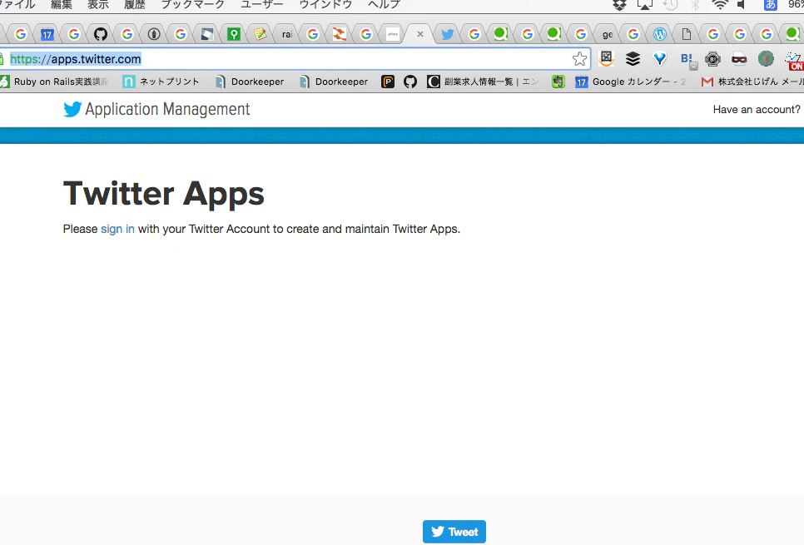The width and height of the screenshot is (804, 545).
Task: Open the AirPlay display menu icon
Action: pos(644,5)
